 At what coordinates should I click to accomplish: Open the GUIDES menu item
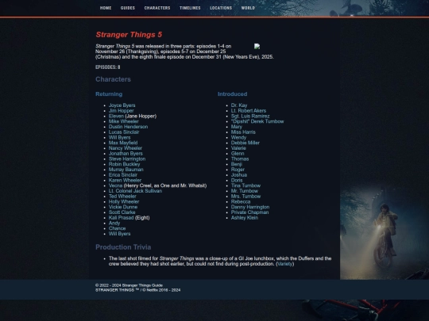pyautogui.click(x=128, y=8)
